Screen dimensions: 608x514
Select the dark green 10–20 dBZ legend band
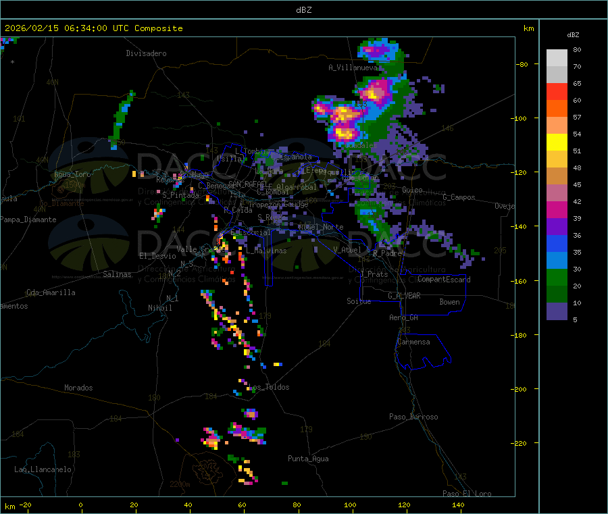pos(557,294)
